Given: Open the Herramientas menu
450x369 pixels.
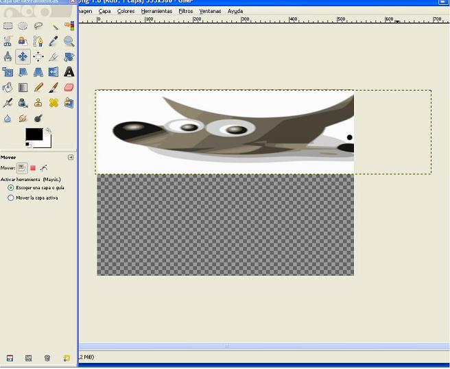Looking at the screenshot, I should pos(156,11).
